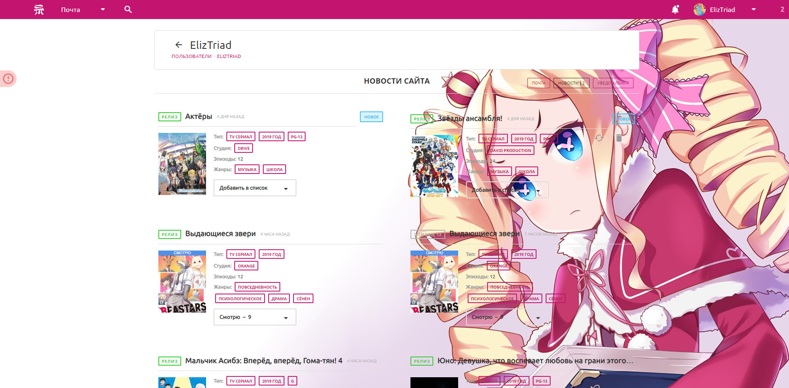Click the red exclamation report icon

8,78
